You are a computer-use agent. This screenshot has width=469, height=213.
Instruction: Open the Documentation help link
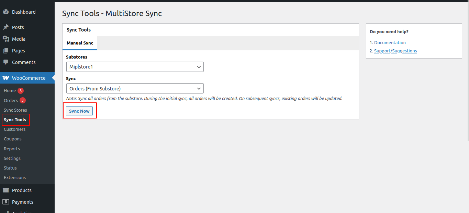tap(390, 43)
